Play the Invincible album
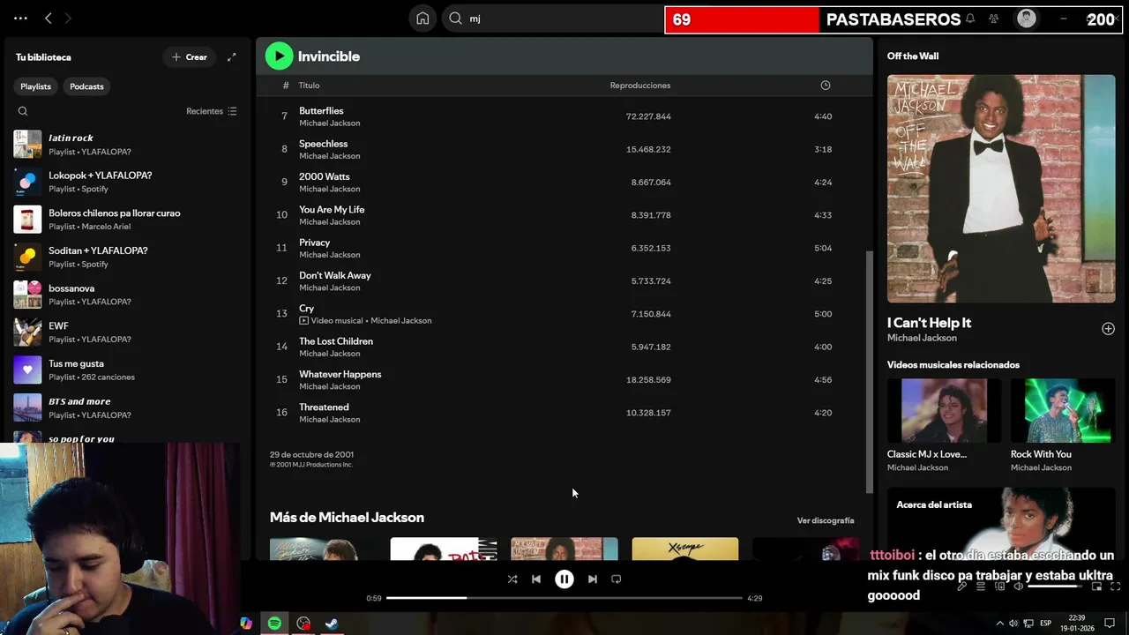The image size is (1129, 635). pos(279,56)
